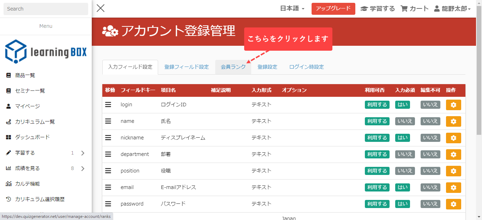Image resolution: width=482 pixels, height=220 pixels.
Task: Click the sidebar Search field
Action: pos(46,9)
